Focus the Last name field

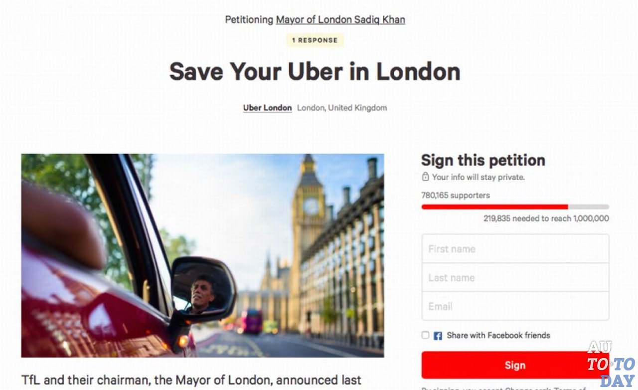tap(515, 277)
